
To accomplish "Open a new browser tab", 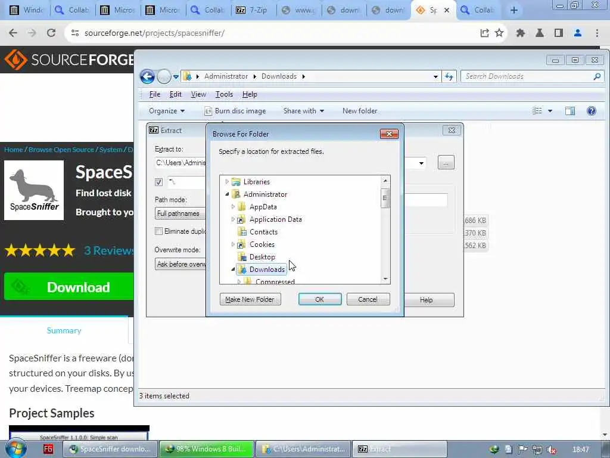I will point(514,10).
